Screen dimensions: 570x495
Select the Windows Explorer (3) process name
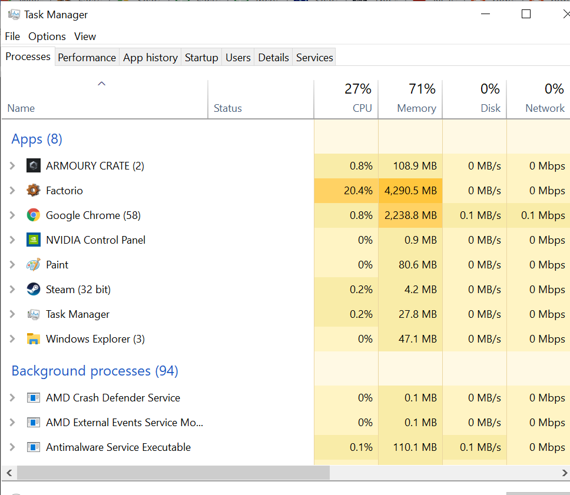pos(95,338)
